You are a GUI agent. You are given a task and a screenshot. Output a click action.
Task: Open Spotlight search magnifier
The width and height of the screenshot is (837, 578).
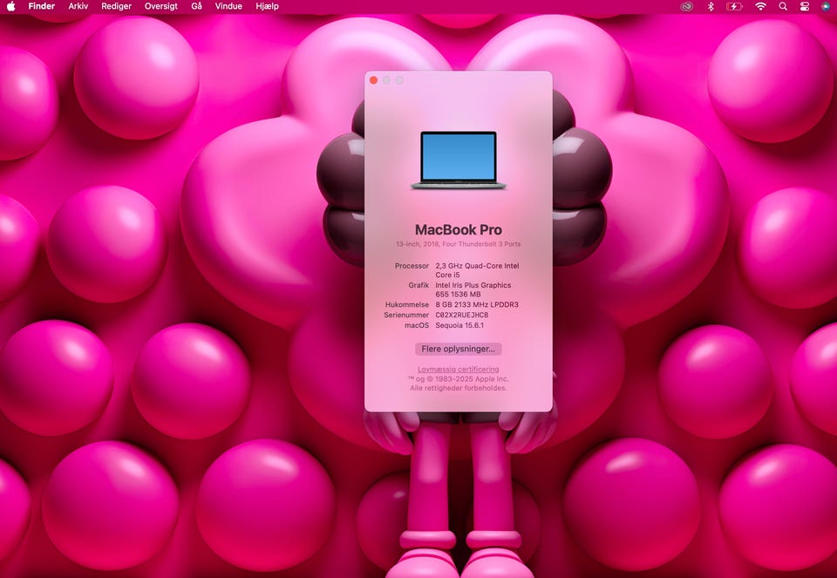point(783,6)
